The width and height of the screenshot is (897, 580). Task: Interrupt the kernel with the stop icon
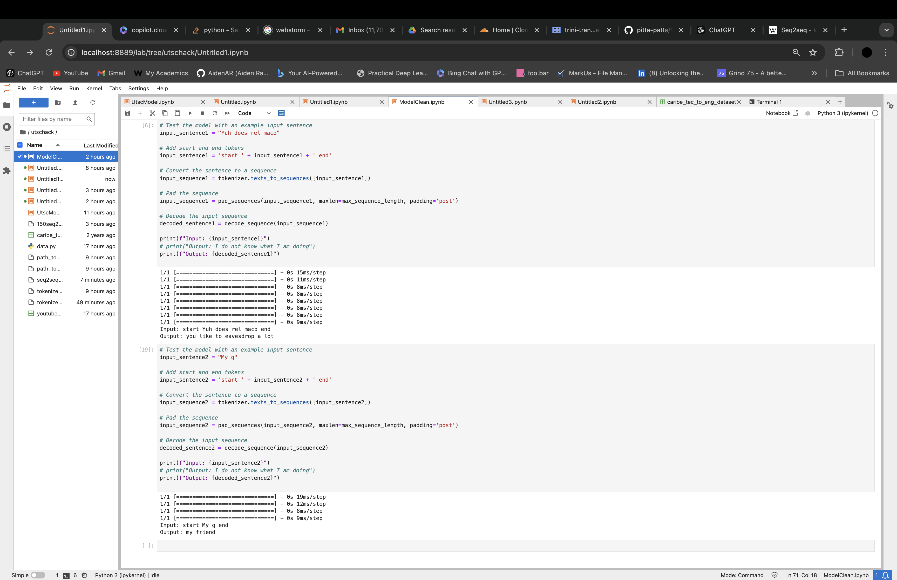pyautogui.click(x=202, y=113)
